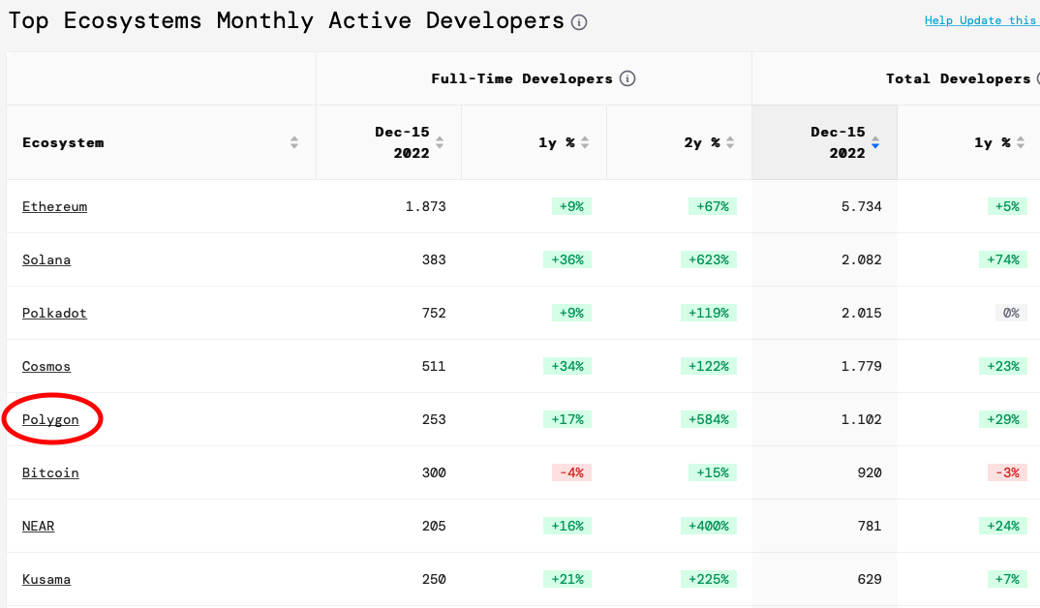Click Polygon's full-time value 253
Image resolution: width=1040 pixels, height=608 pixels.
(434, 420)
